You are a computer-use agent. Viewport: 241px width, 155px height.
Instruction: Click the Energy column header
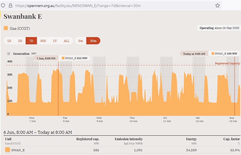tap(191, 139)
